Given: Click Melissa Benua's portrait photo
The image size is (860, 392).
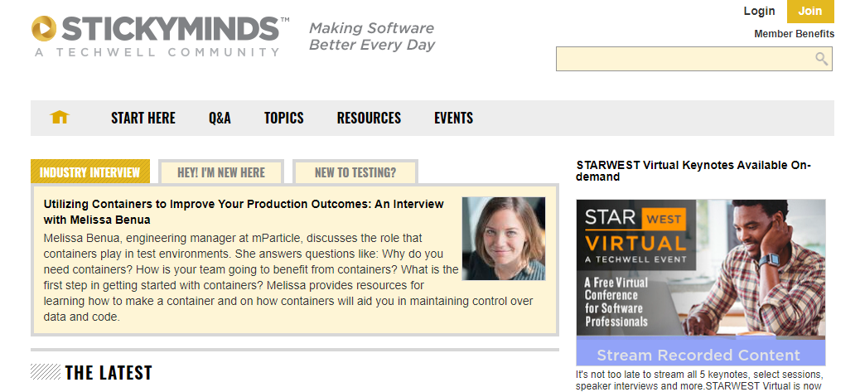Looking at the screenshot, I should tap(504, 239).
